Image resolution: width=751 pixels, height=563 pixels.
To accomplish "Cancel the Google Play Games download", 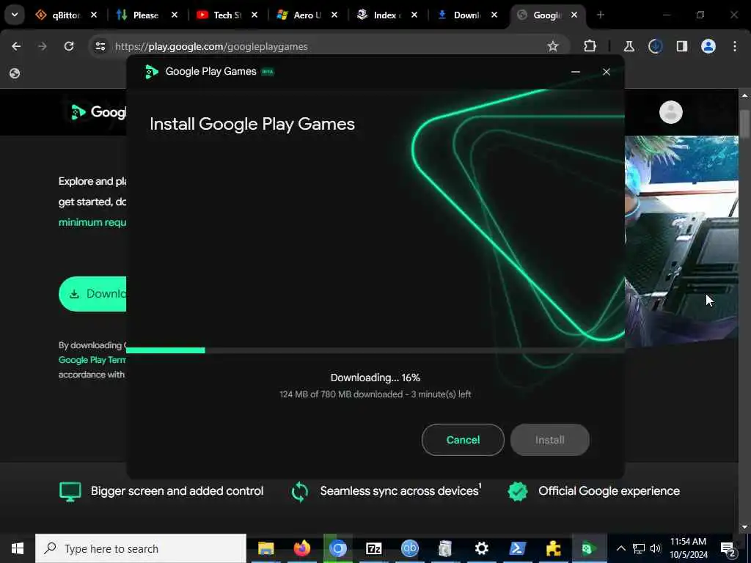I will click(463, 440).
